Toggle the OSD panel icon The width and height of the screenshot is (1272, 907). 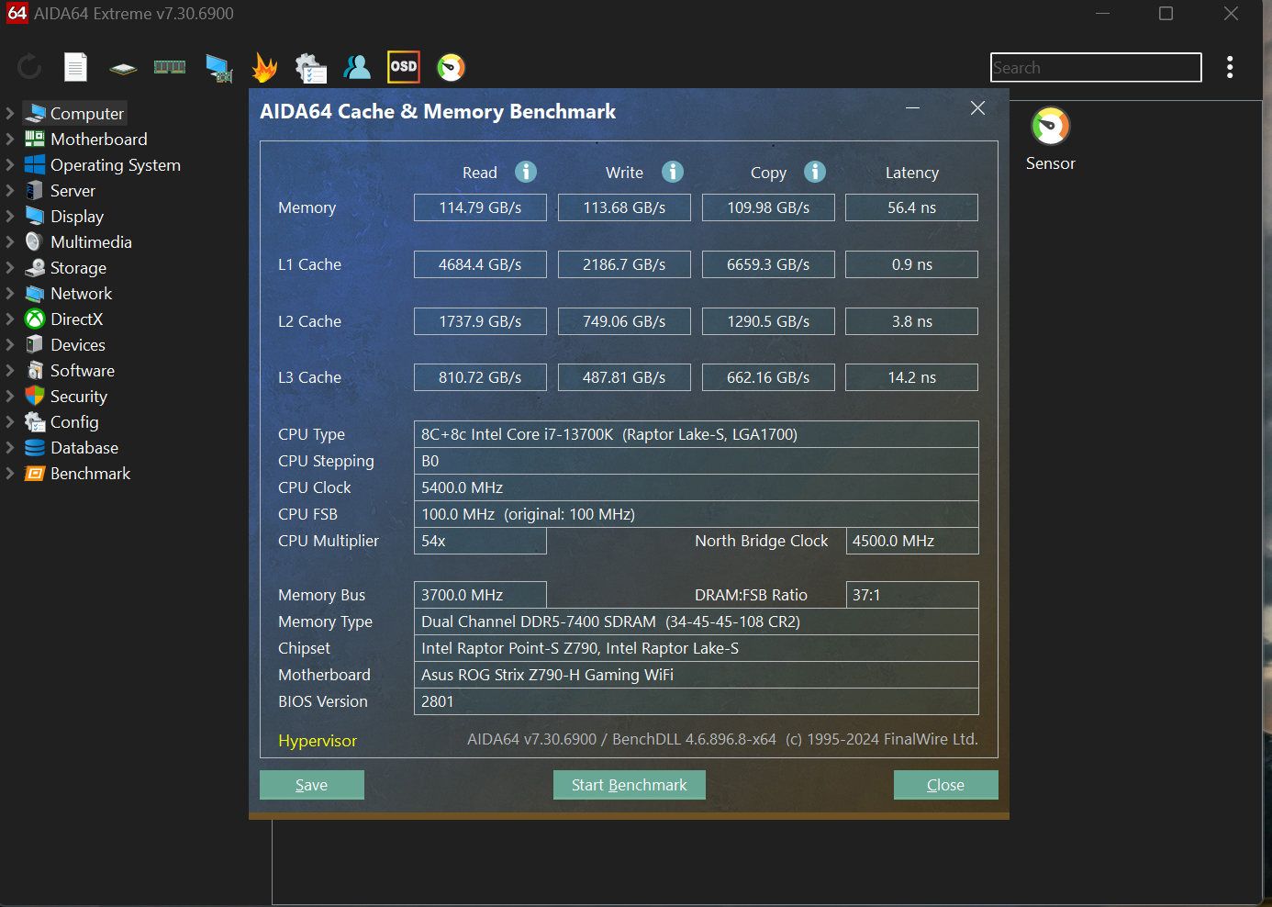click(404, 67)
